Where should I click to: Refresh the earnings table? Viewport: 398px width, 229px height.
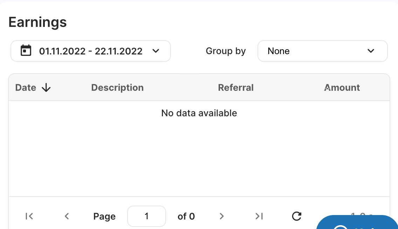pos(296,216)
